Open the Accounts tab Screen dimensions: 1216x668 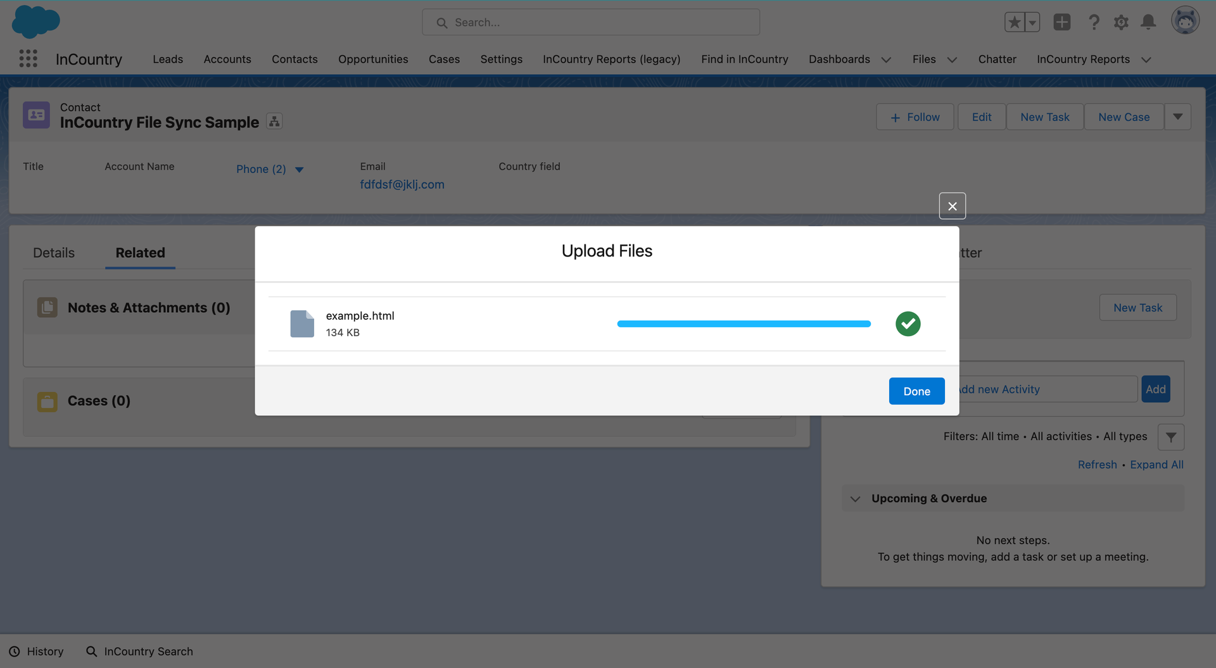[x=227, y=59]
